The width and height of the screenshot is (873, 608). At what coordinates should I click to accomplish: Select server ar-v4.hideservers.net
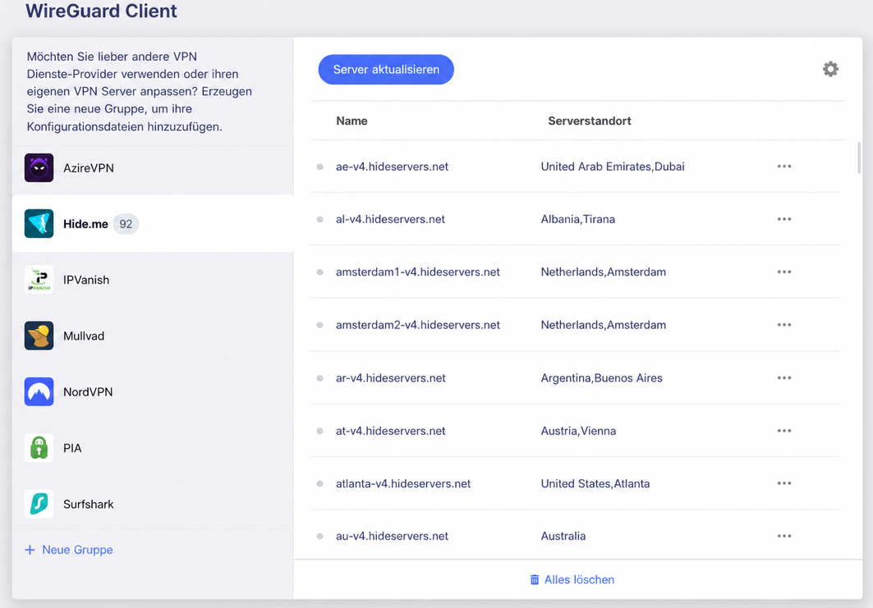coord(391,377)
